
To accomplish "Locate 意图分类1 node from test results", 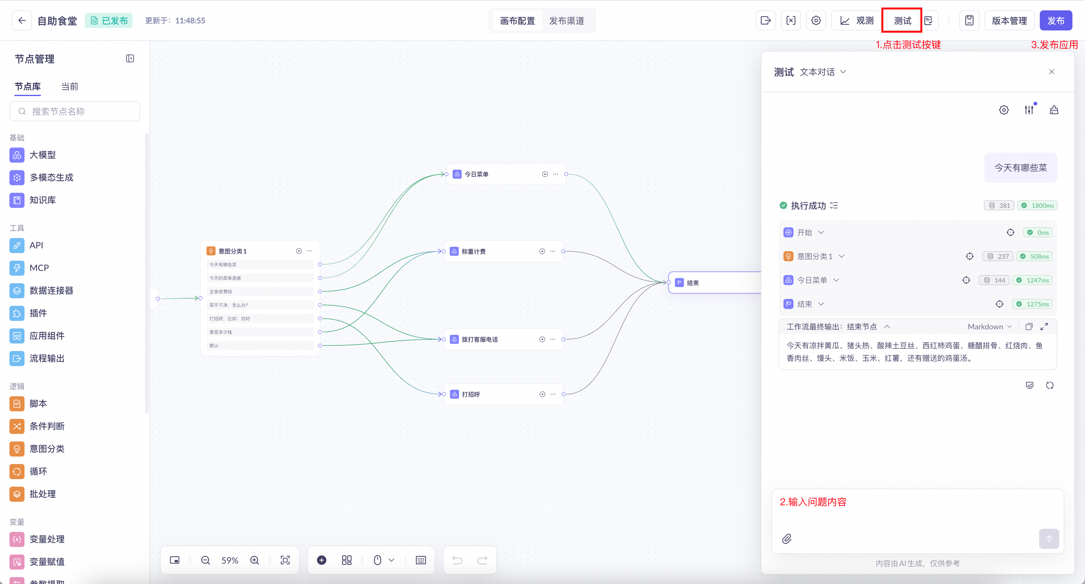I will pyautogui.click(x=970, y=257).
